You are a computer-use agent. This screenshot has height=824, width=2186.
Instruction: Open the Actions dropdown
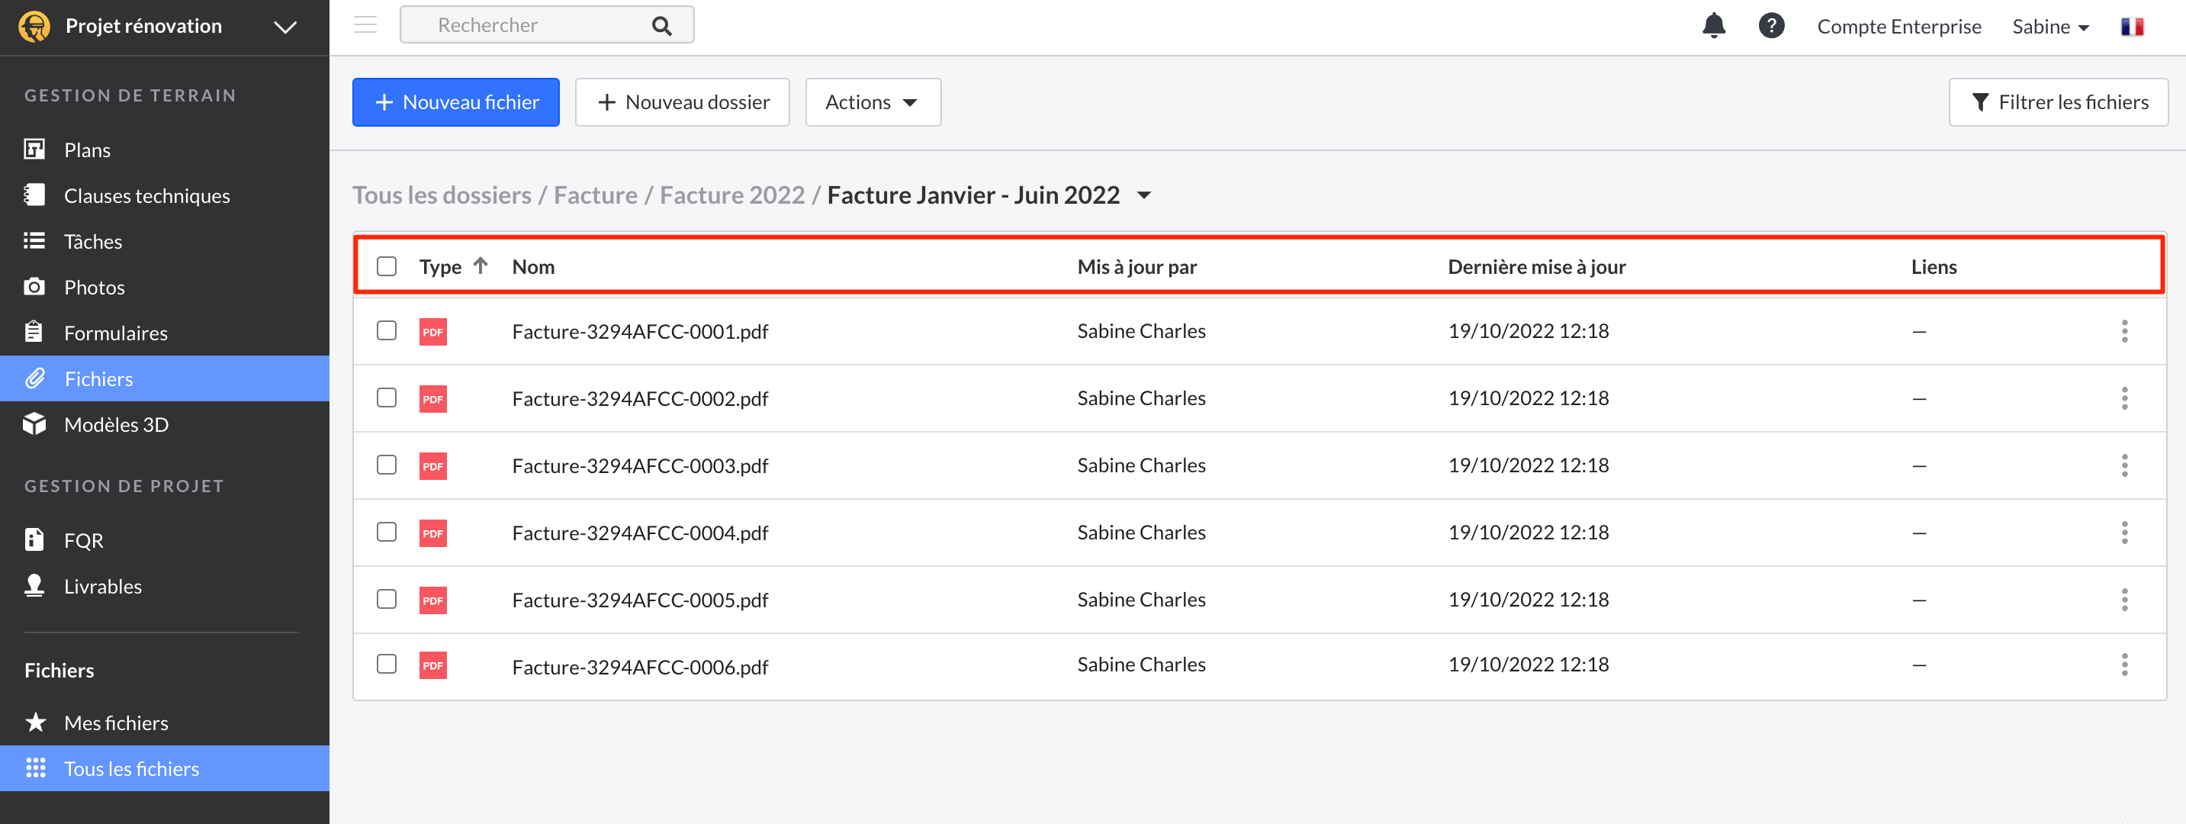873,101
